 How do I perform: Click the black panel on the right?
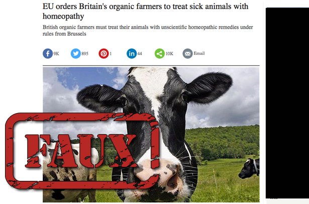(287, 103)
